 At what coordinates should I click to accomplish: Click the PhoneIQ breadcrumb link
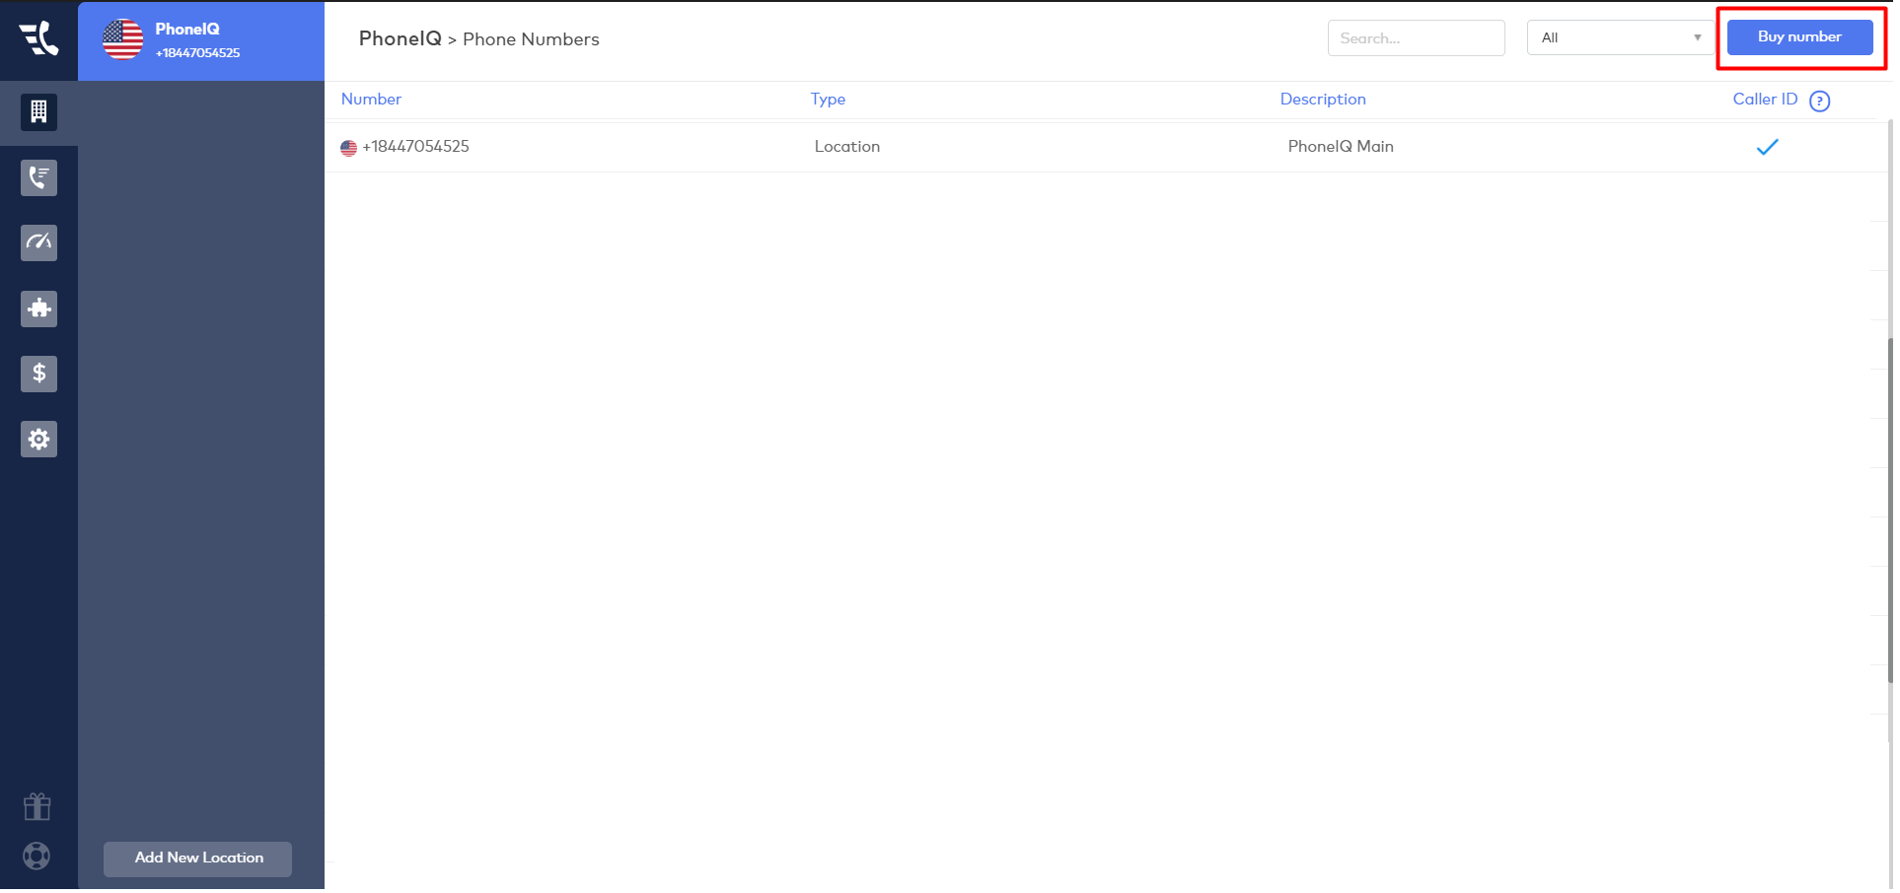click(401, 38)
